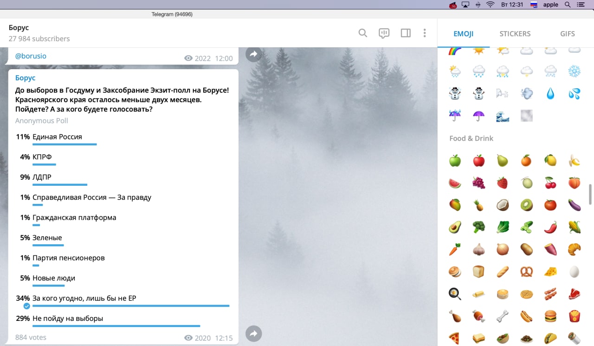The width and height of the screenshot is (594, 346).
Task: Click the emoji panel scrollbar thumb
Action: click(x=590, y=194)
